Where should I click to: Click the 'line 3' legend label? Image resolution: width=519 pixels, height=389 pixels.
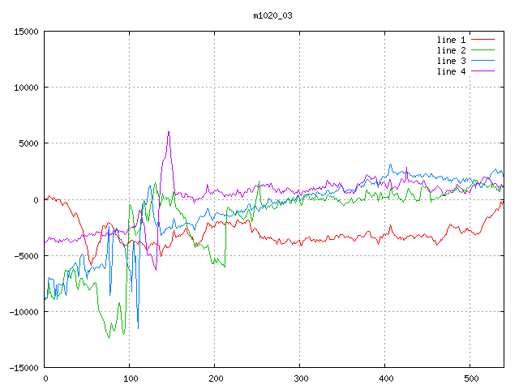451,61
